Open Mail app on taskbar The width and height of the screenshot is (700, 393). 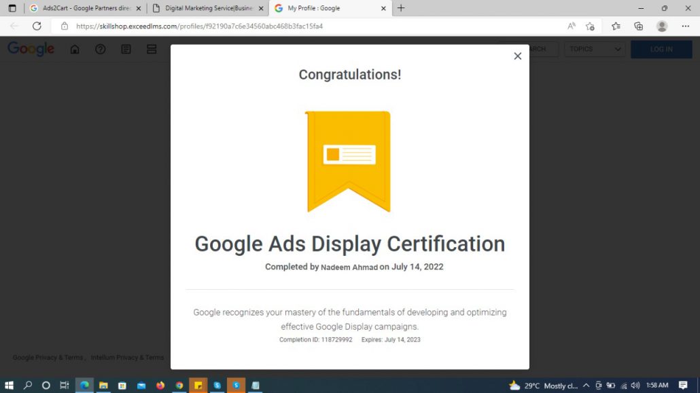click(141, 385)
